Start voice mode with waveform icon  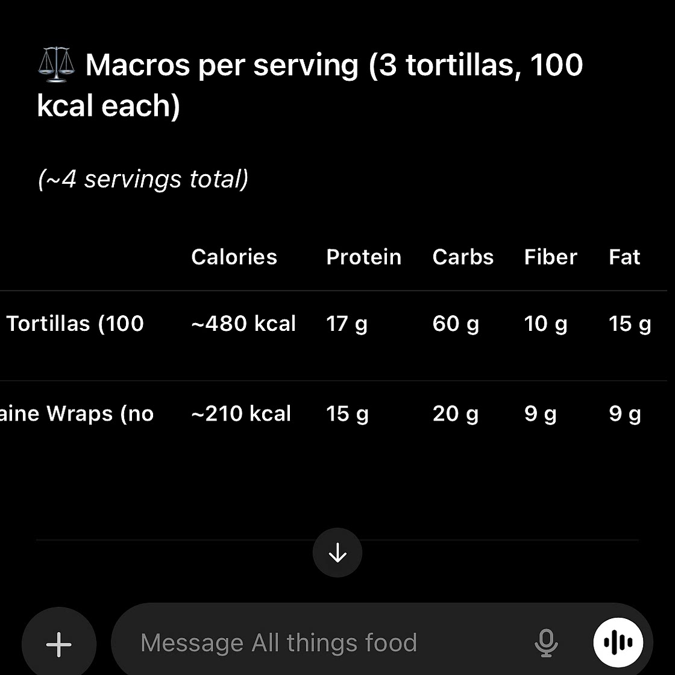coord(618,642)
